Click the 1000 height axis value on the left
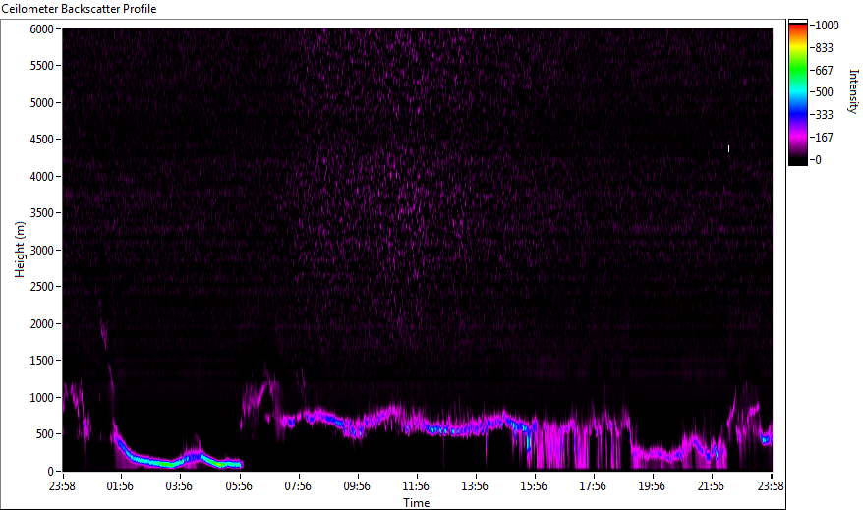 pos(42,398)
